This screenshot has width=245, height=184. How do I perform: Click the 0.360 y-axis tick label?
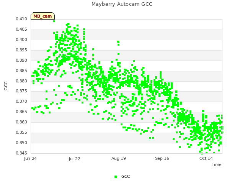(x=21, y=122)
